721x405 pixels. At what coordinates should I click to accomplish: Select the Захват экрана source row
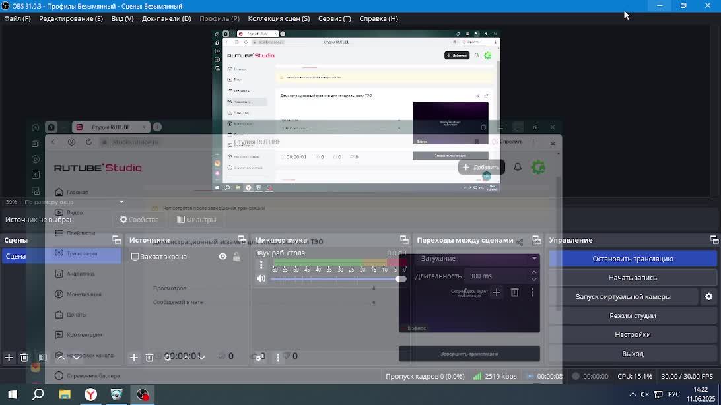[x=187, y=257]
